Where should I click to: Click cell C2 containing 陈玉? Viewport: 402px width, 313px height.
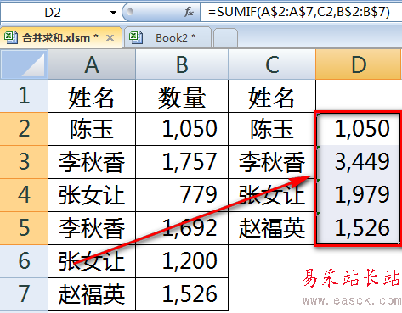[272, 129]
